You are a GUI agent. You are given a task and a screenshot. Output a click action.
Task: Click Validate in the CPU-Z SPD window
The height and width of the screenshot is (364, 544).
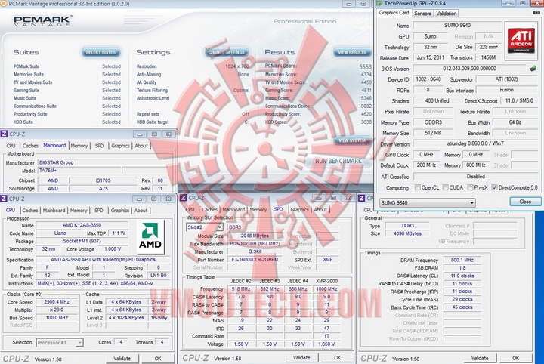pyautogui.click(x=301, y=357)
